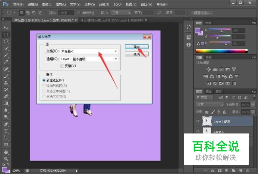This screenshot has width=258, height=174.
Task: Click the 确定 button in dialog
Action: click(x=137, y=47)
